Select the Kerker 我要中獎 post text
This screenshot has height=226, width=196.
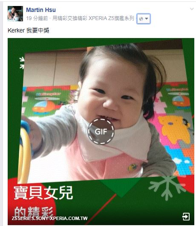29,30
